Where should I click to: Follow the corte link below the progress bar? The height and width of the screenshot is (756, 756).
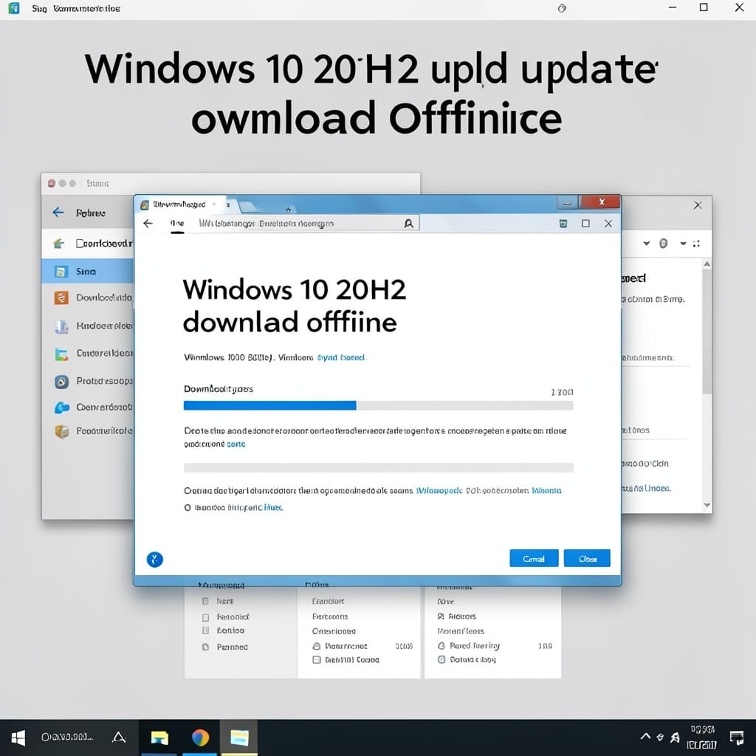pyautogui.click(x=236, y=444)
